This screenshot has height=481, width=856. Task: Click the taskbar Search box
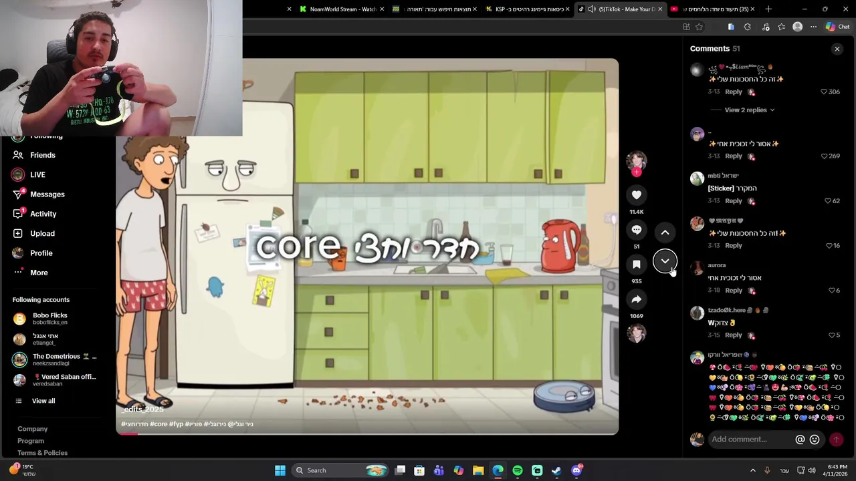pos(341,470)
